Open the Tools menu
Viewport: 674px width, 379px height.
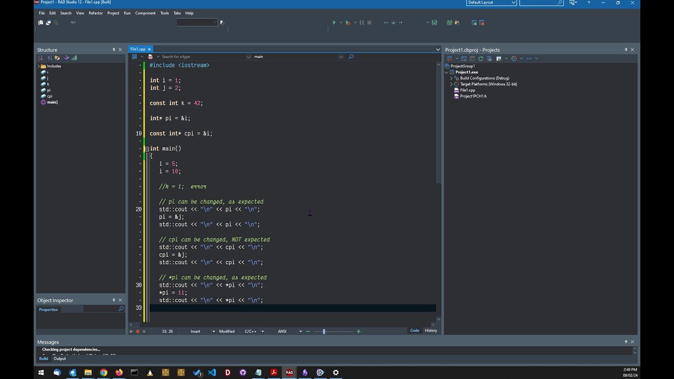(164, 13)
